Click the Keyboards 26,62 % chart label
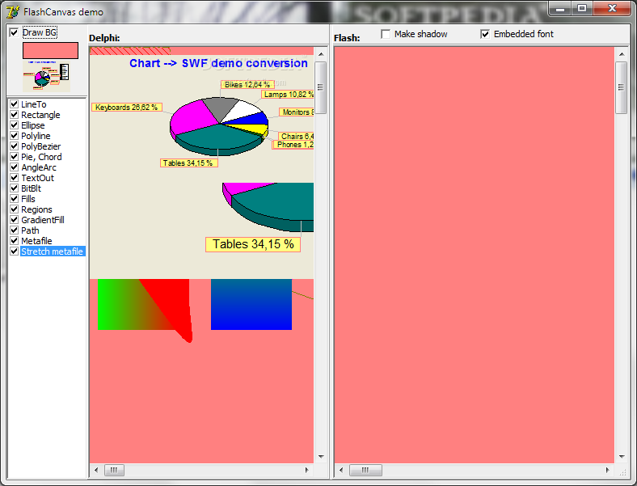The width and height of the screenshot is (637, 486). pyautogui.click(x=127, y=108)
